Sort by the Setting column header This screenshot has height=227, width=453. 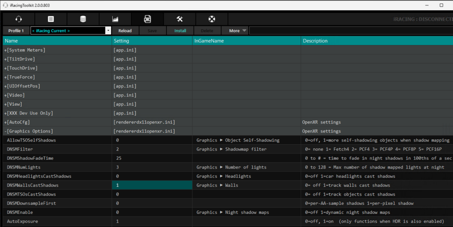(x=152, y=41)
